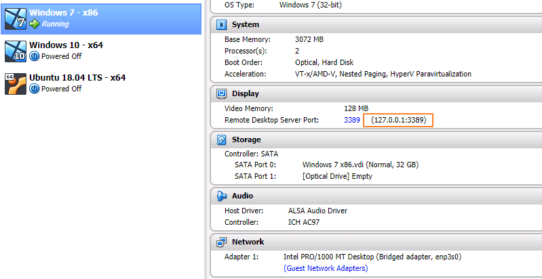Select the Windows 7 - x86 virtual machine
This screenshot has height=279, width=542.
[x=100, y=19]
